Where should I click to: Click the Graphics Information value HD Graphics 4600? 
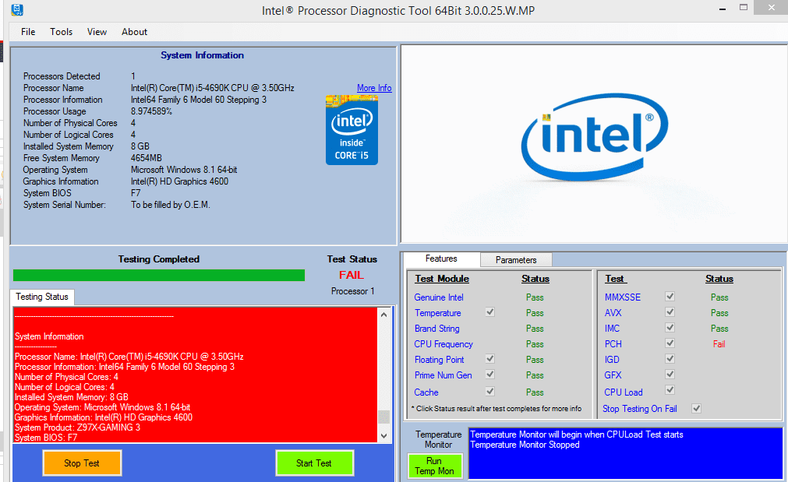179,181
